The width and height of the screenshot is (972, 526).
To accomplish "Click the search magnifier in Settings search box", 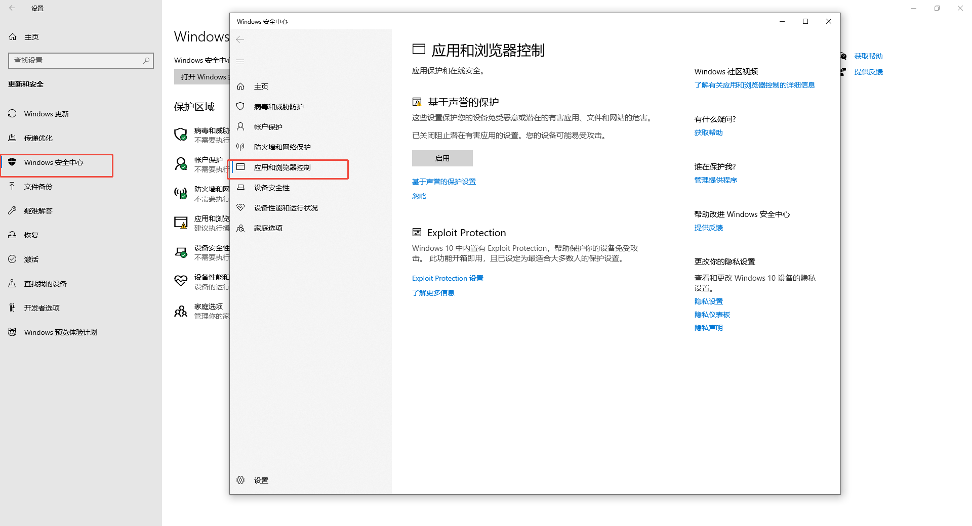I will pos(146,60).
